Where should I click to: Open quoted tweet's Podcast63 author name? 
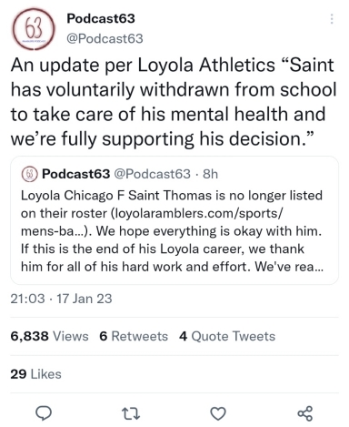(x=75, y=174)
